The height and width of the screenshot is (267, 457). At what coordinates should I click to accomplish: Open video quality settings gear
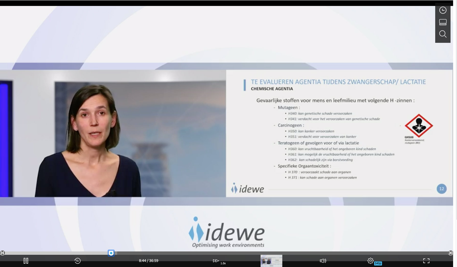coord(370,261)
